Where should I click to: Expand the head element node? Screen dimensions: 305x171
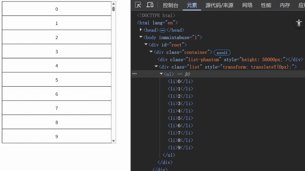141,30
